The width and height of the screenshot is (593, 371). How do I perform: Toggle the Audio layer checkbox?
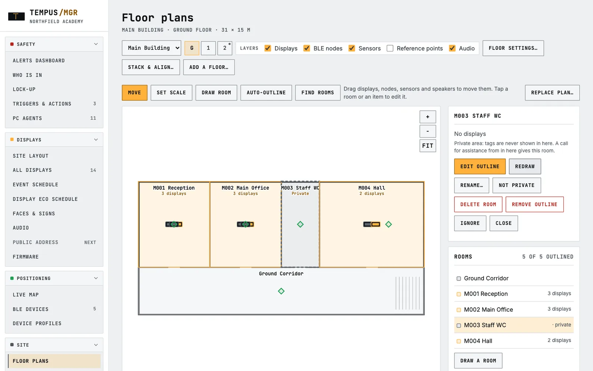[452, 48]
